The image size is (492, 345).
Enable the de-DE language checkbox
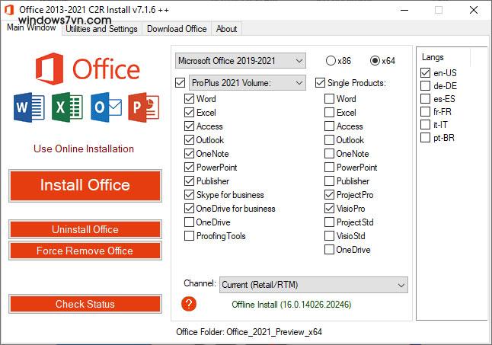pos(425,86)
